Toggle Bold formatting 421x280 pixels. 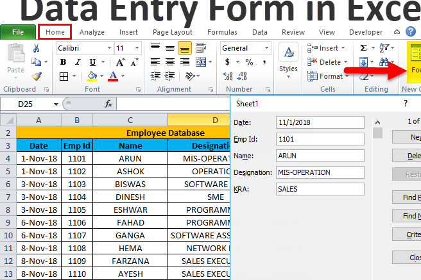point(64,62)
